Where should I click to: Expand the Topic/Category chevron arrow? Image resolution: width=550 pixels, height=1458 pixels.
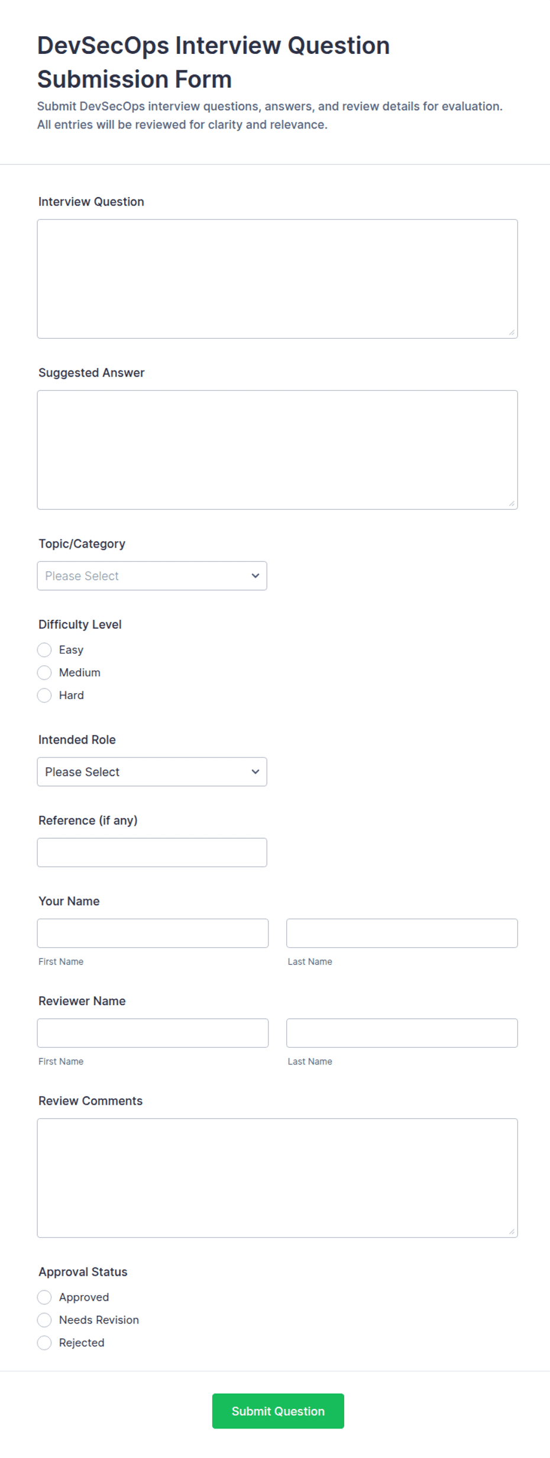(255, 576)
